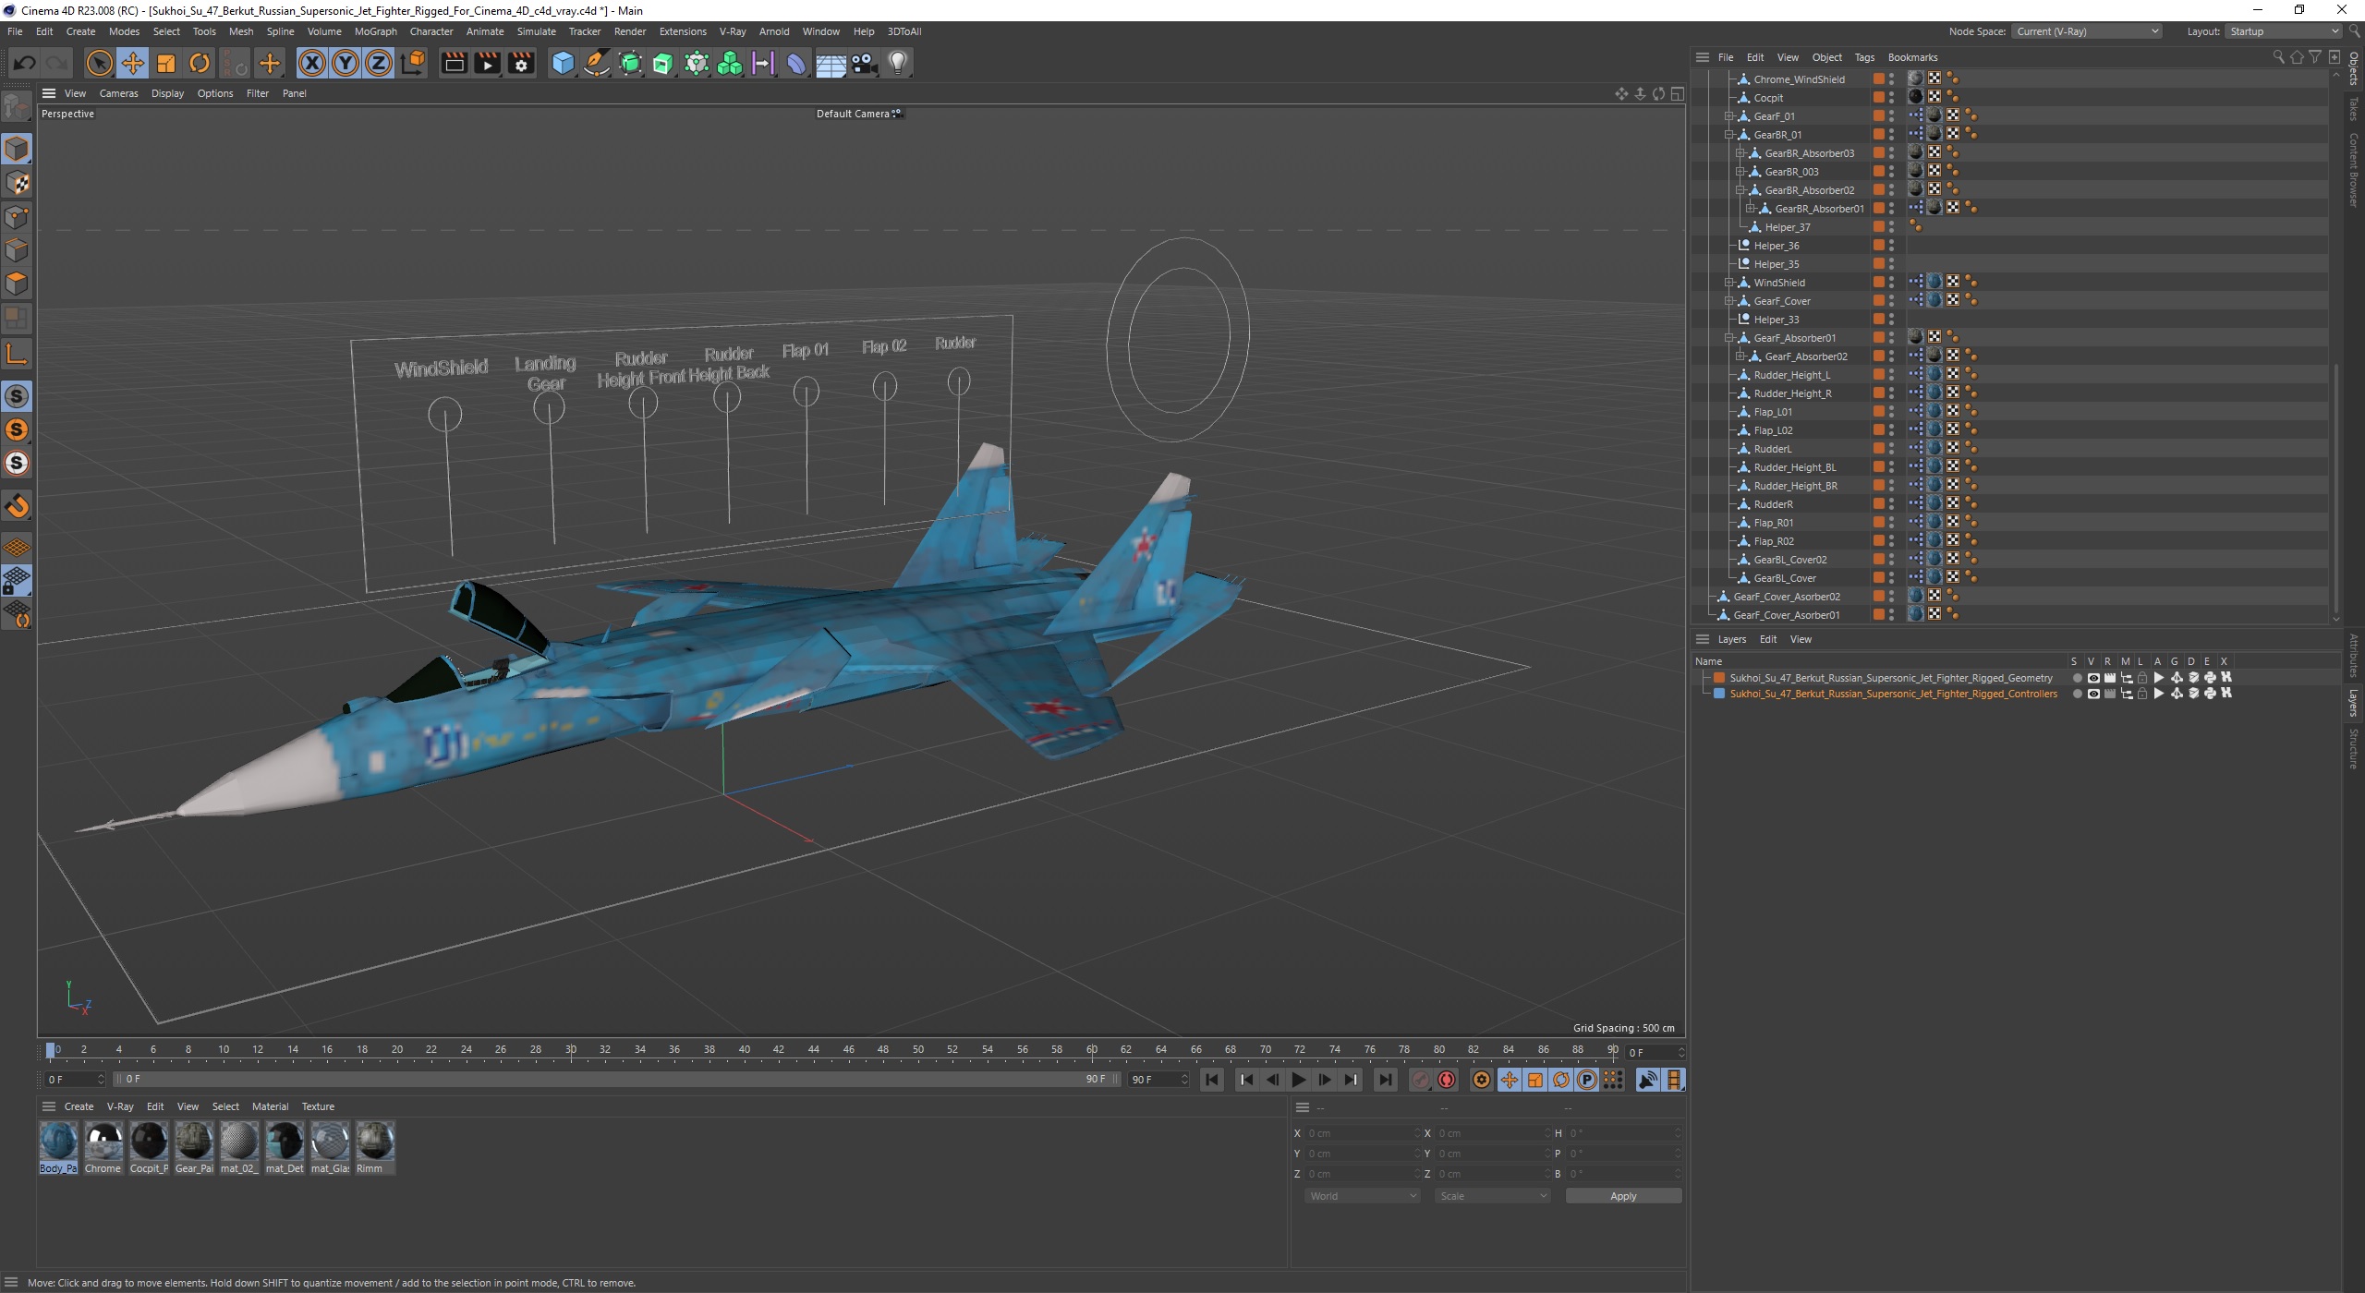Toggle Position keyframe recording
This screenshot has height=1293, width=2365.
click(x=1510, y=1079)
